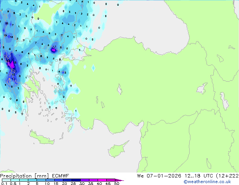239x185 pixels.
Task: Select the 0.5–1 mm legend color swatch
Action: click(x=15, y=180)
